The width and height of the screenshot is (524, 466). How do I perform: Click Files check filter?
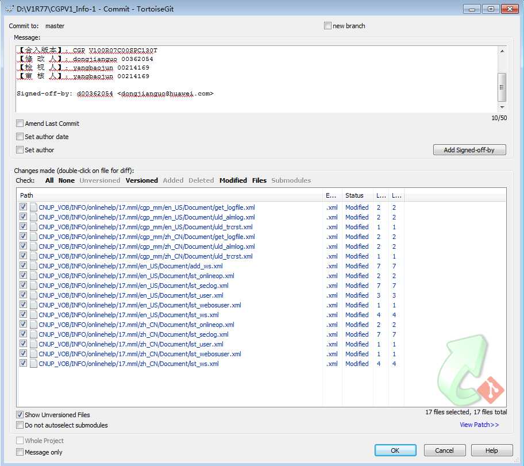click(259, 180)
